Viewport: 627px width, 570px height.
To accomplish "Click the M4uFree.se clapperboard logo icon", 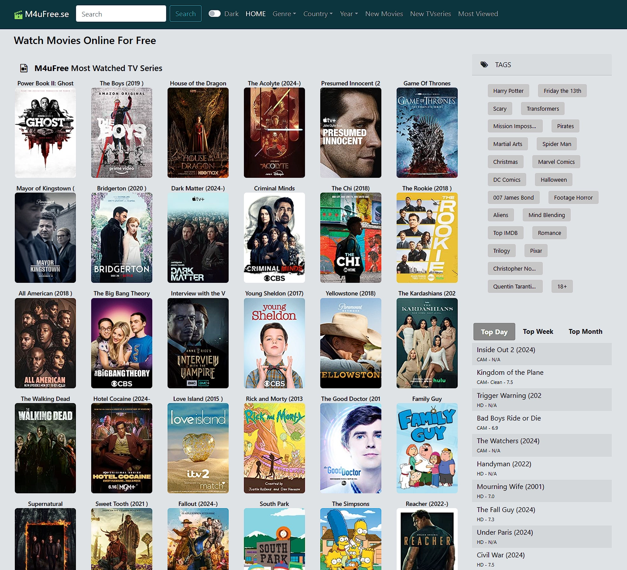I will click(x=18, y=15).
